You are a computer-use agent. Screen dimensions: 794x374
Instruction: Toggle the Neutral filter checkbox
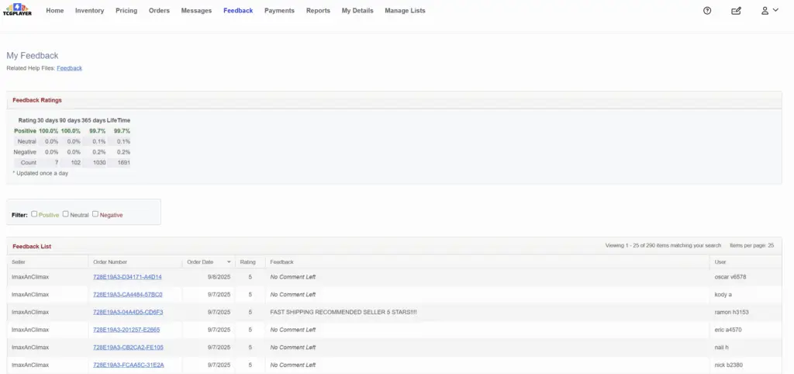(66, 214)
